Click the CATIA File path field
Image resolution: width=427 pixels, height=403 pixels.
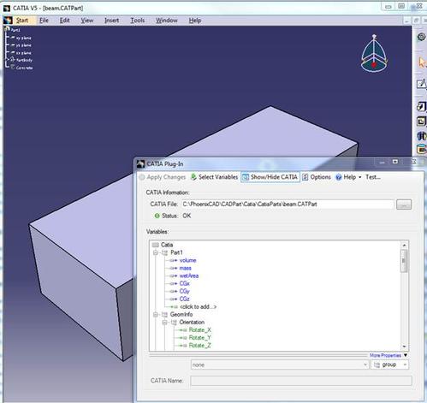click(288, 204)
